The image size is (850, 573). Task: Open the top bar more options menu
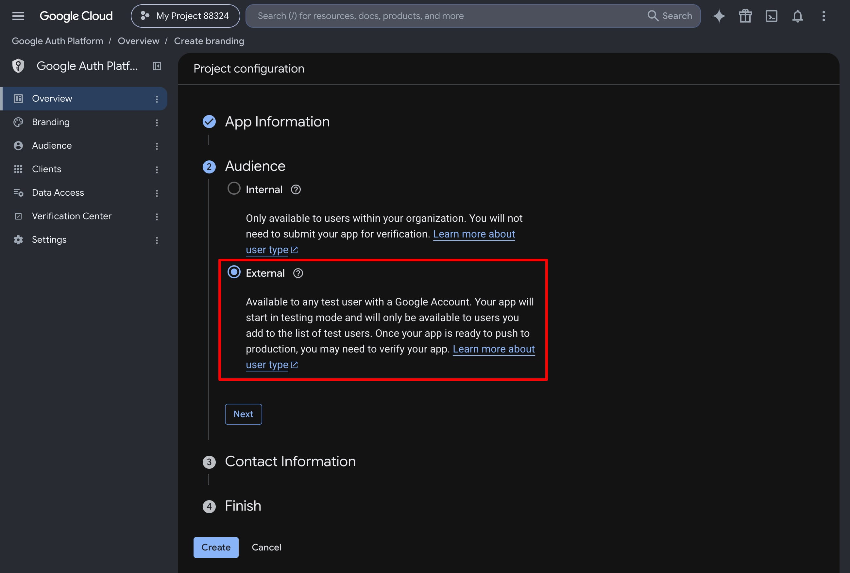(824, 16)
